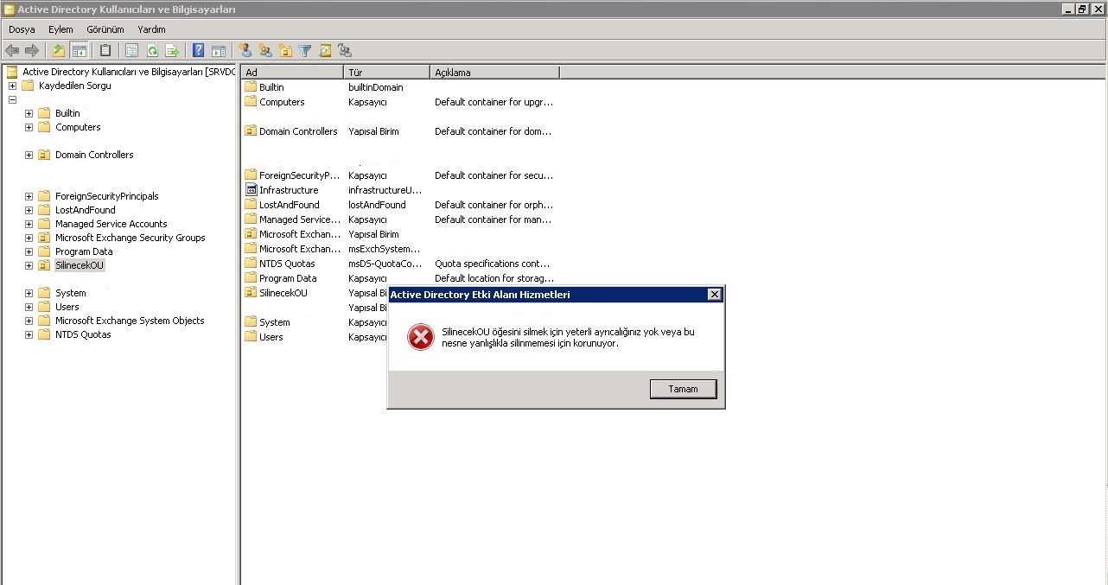Viewport: 1108px width, 585px height.
Task: Click the folder icon beside NTDS Quotas in list
Action: point(251,264)
